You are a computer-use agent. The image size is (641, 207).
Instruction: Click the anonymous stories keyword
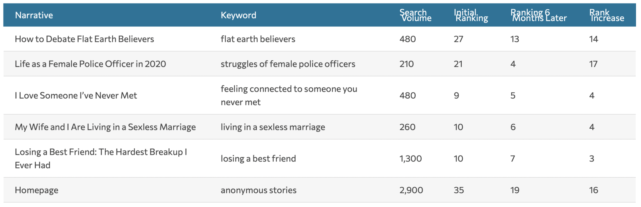(x=259, y=190)
